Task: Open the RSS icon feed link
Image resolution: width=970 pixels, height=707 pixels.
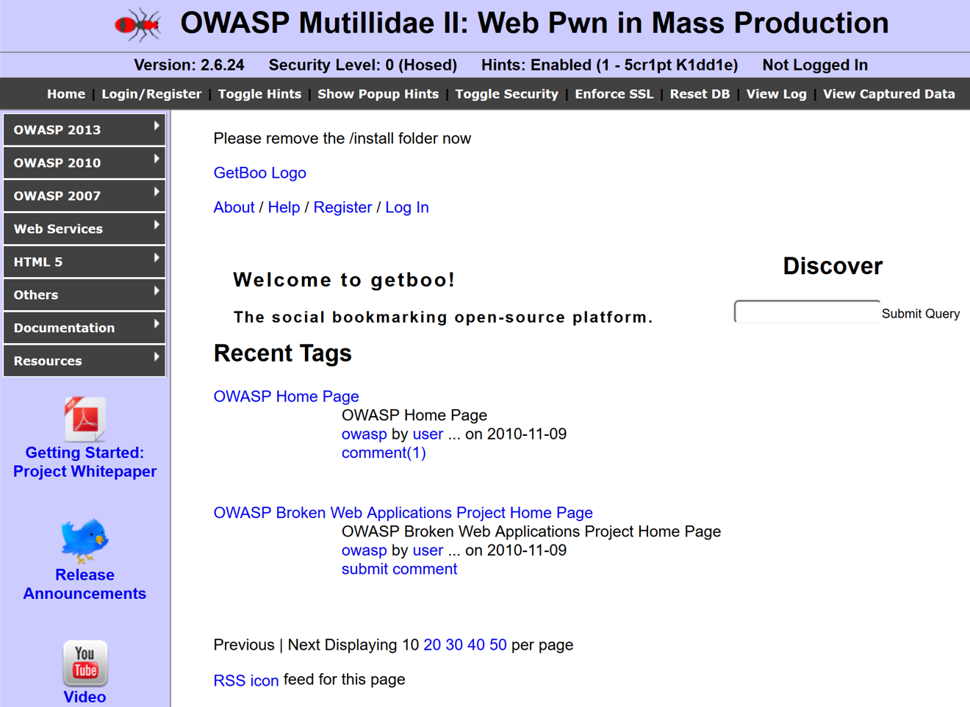Action: click(246, 681)
